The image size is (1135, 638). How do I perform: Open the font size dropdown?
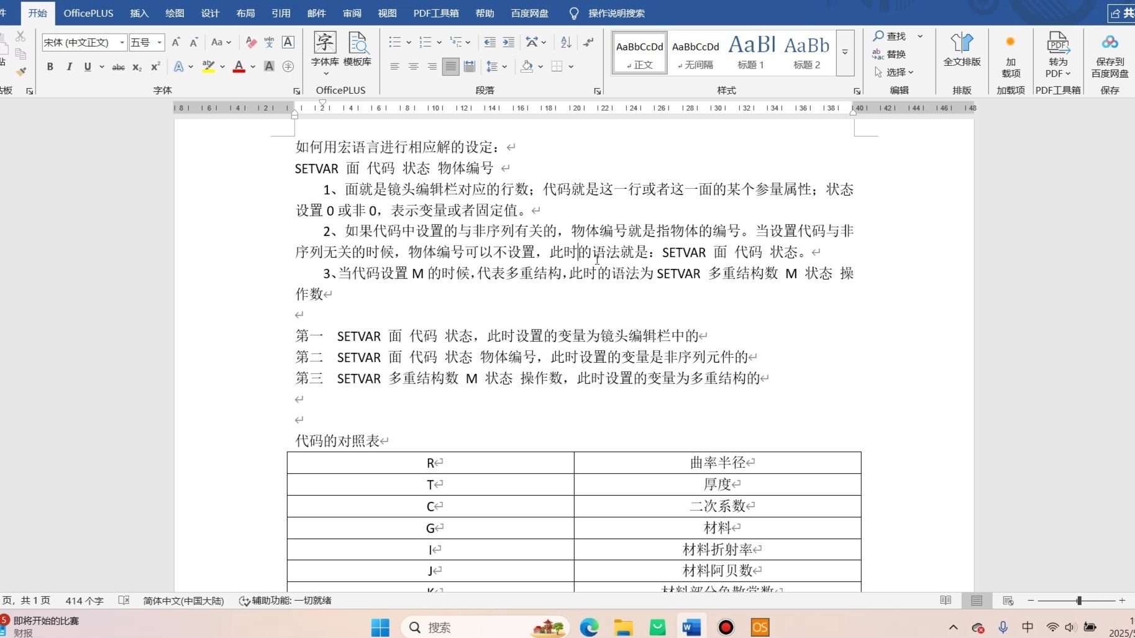pyautogui.click(x=159, y=42)
